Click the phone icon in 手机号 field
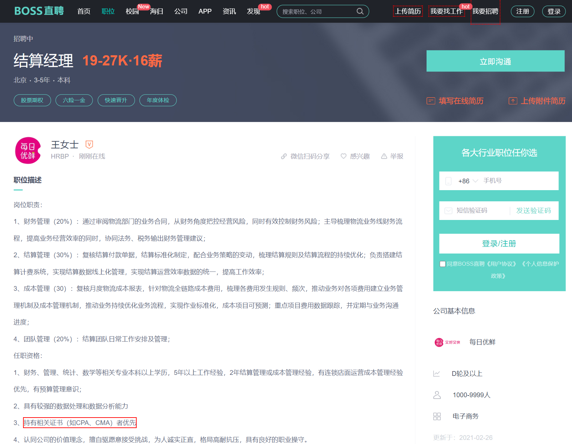This screenshot has width=572, height=444. [x=448, y=181]
